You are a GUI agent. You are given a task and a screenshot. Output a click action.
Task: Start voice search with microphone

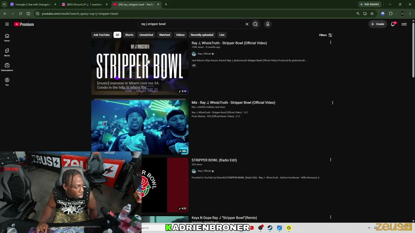[x=267, y=24]
